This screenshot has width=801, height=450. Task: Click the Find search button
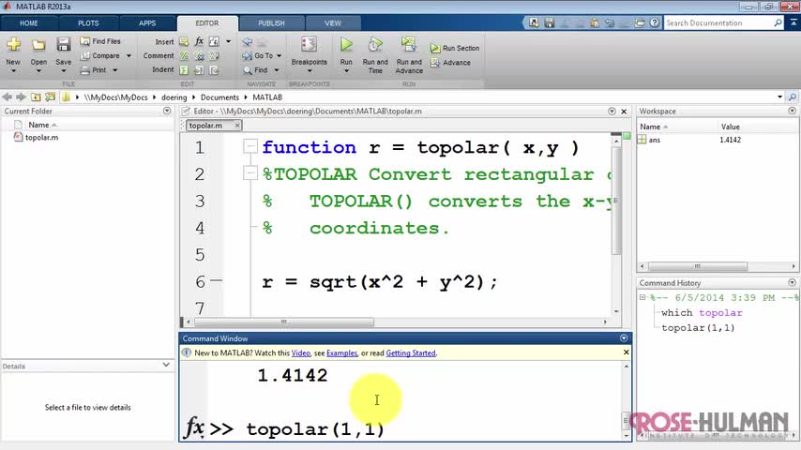coord(255,70)
